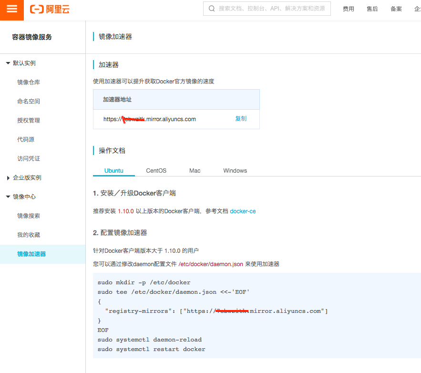This screenshot has height=373, width=421.
Task: Open the 备案 menu
Action: (396, 9)
